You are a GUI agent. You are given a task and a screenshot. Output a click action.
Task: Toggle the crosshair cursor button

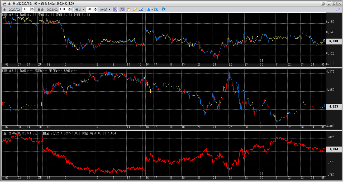point(115,9)
